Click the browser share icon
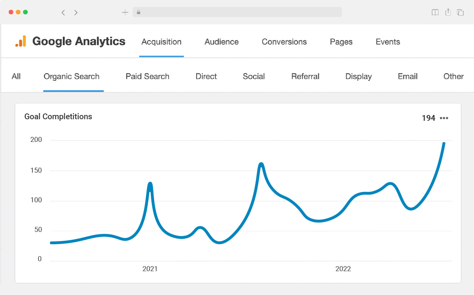The image size is (474, 295). pos(448,12)
